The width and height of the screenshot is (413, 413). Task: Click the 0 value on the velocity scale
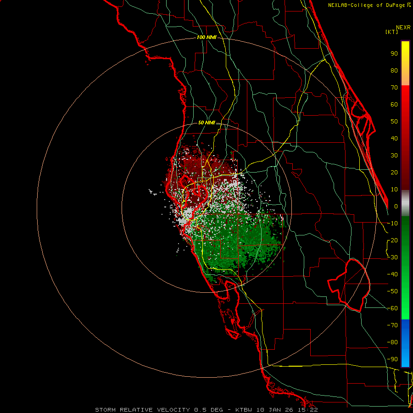pos(396,206)
